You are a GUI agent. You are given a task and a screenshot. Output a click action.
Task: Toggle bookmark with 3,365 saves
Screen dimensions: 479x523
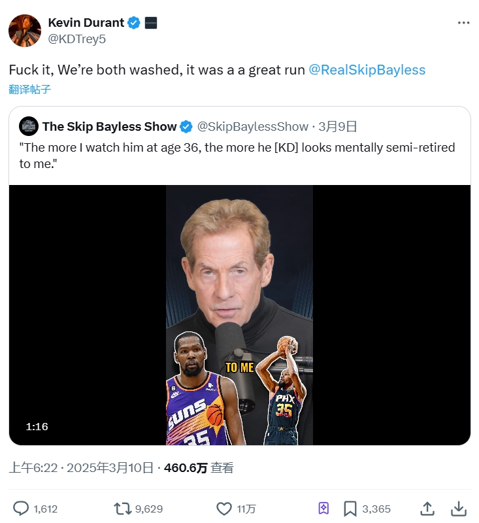(x=350, y=509)
